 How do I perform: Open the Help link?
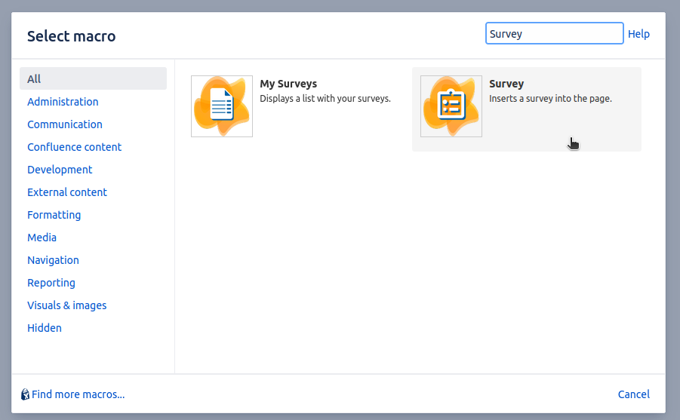pos(638,34)
